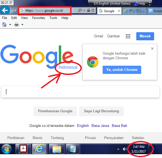Open the Edit menu
Image resolution: width=162 pixels, height=158 pixels.
coord(14,18)
